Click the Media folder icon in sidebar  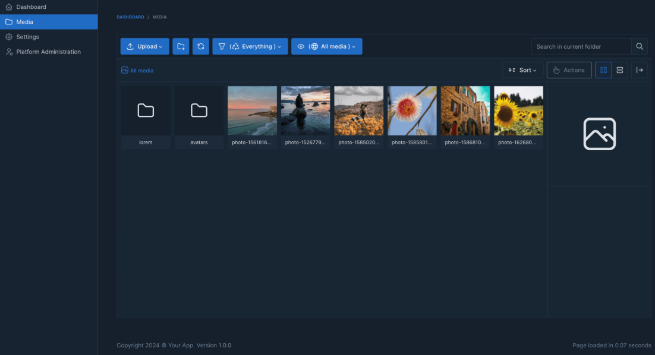9,22
